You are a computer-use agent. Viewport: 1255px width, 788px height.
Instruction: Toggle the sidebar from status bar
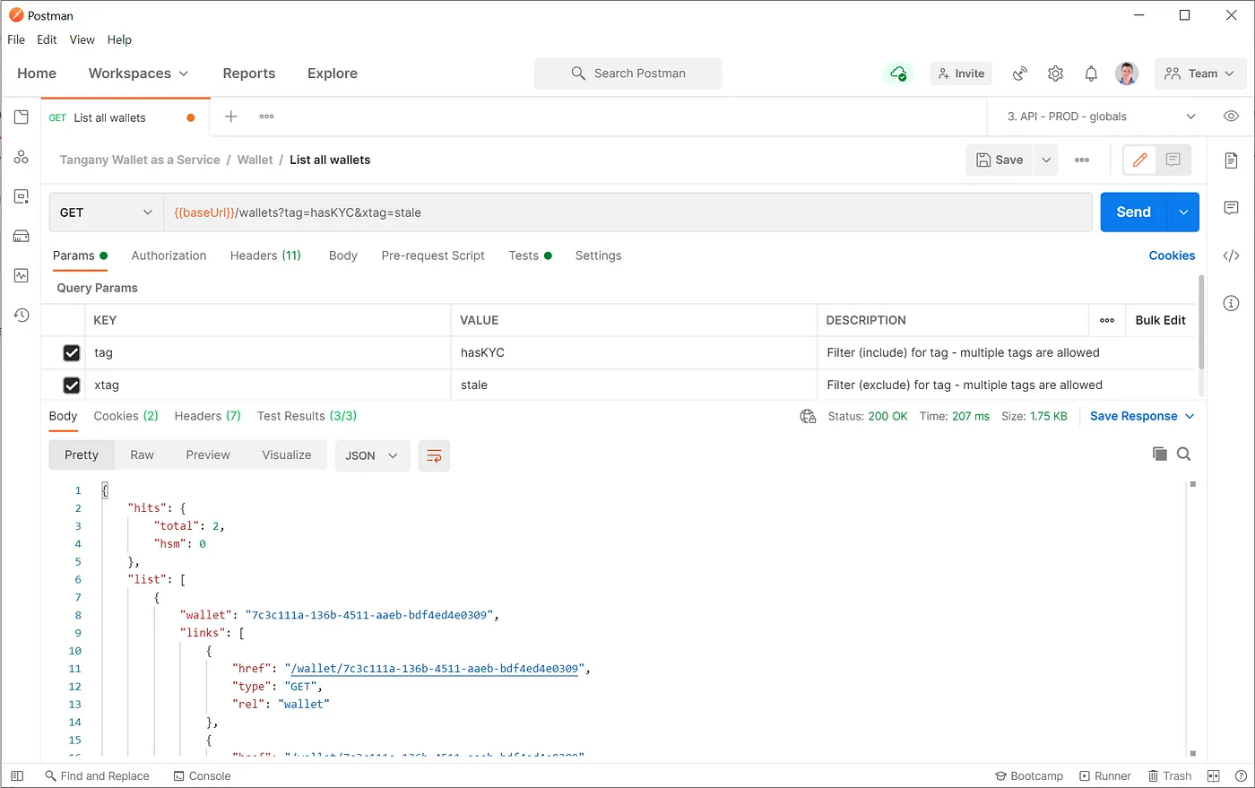coord(17,776)
